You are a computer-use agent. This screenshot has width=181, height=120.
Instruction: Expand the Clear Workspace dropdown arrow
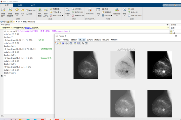click(63, 15)
